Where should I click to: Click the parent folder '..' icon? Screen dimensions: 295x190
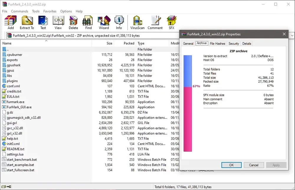pyautogui.click(x=4, y=49)
